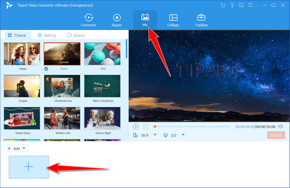The height and width of the screenshot is (188, 290).
Task: Close the Tipard Video Converter window
Action: 283,5
